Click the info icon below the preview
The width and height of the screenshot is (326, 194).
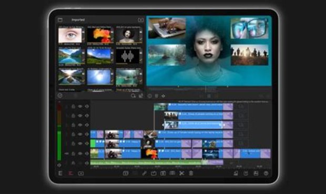149,96
